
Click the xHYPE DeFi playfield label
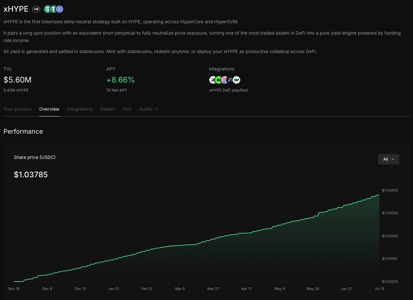(x=228, y=90)
